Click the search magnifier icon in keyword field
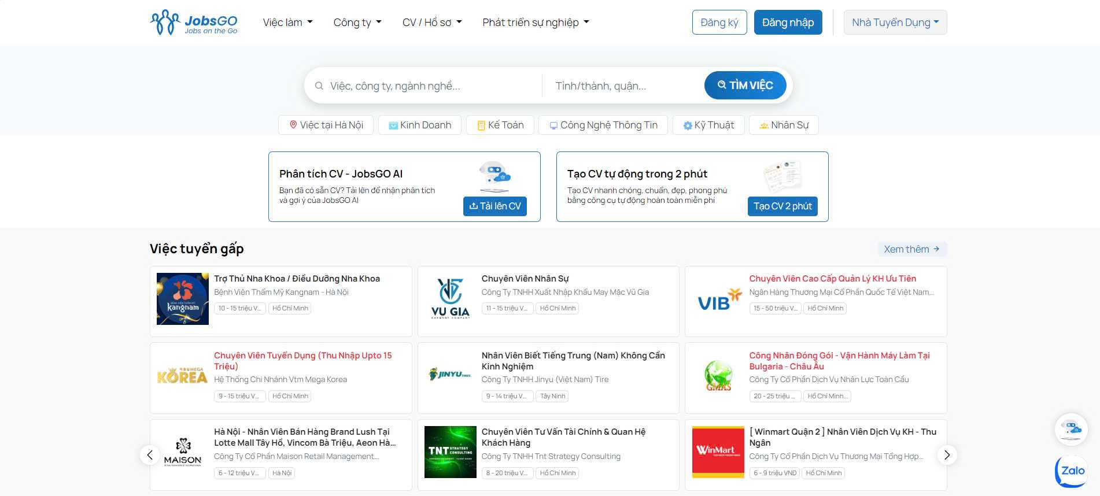This screenshot has width=1100, height=496. coord(319,86)
